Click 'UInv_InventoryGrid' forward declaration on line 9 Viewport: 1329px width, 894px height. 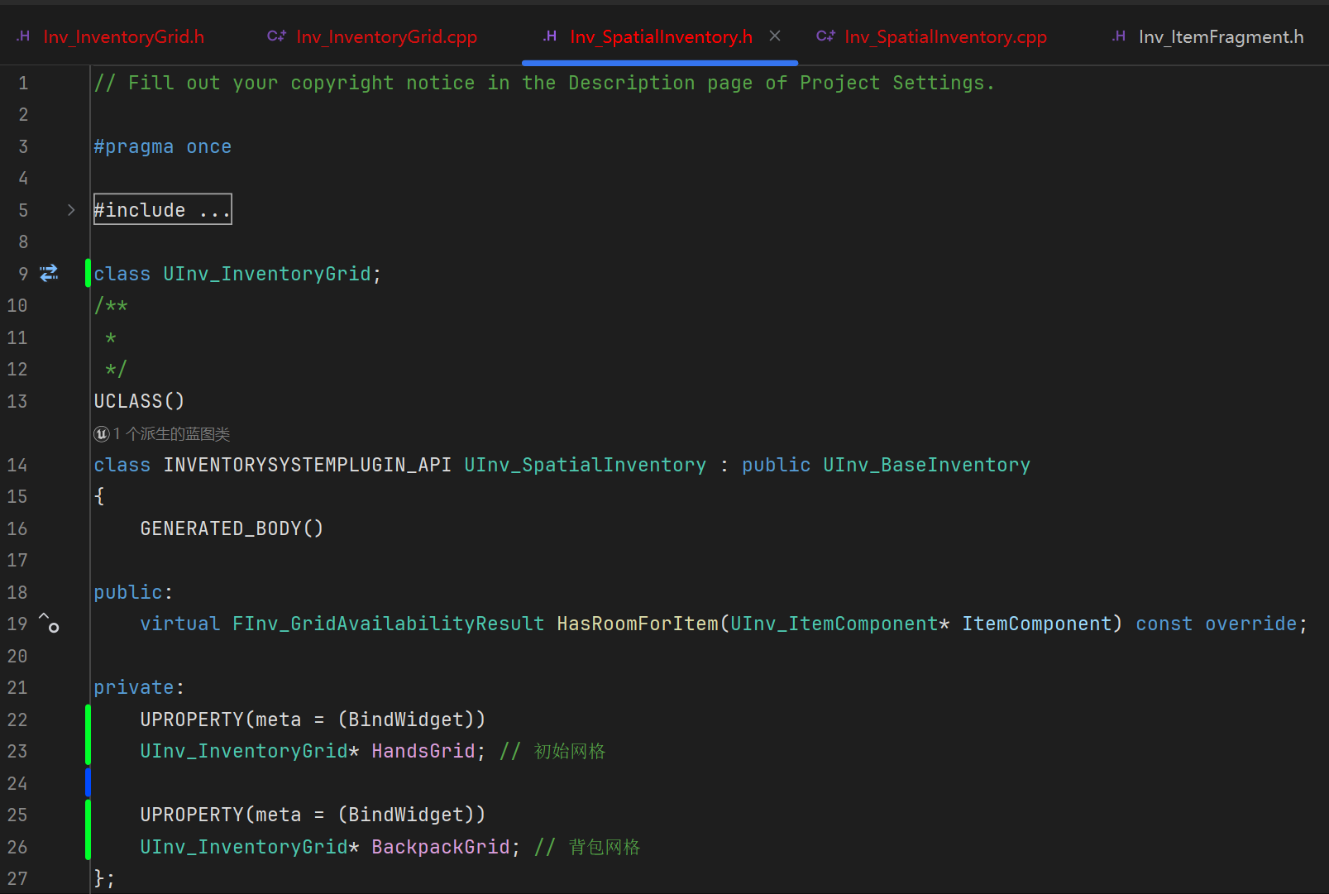(266, 274)
